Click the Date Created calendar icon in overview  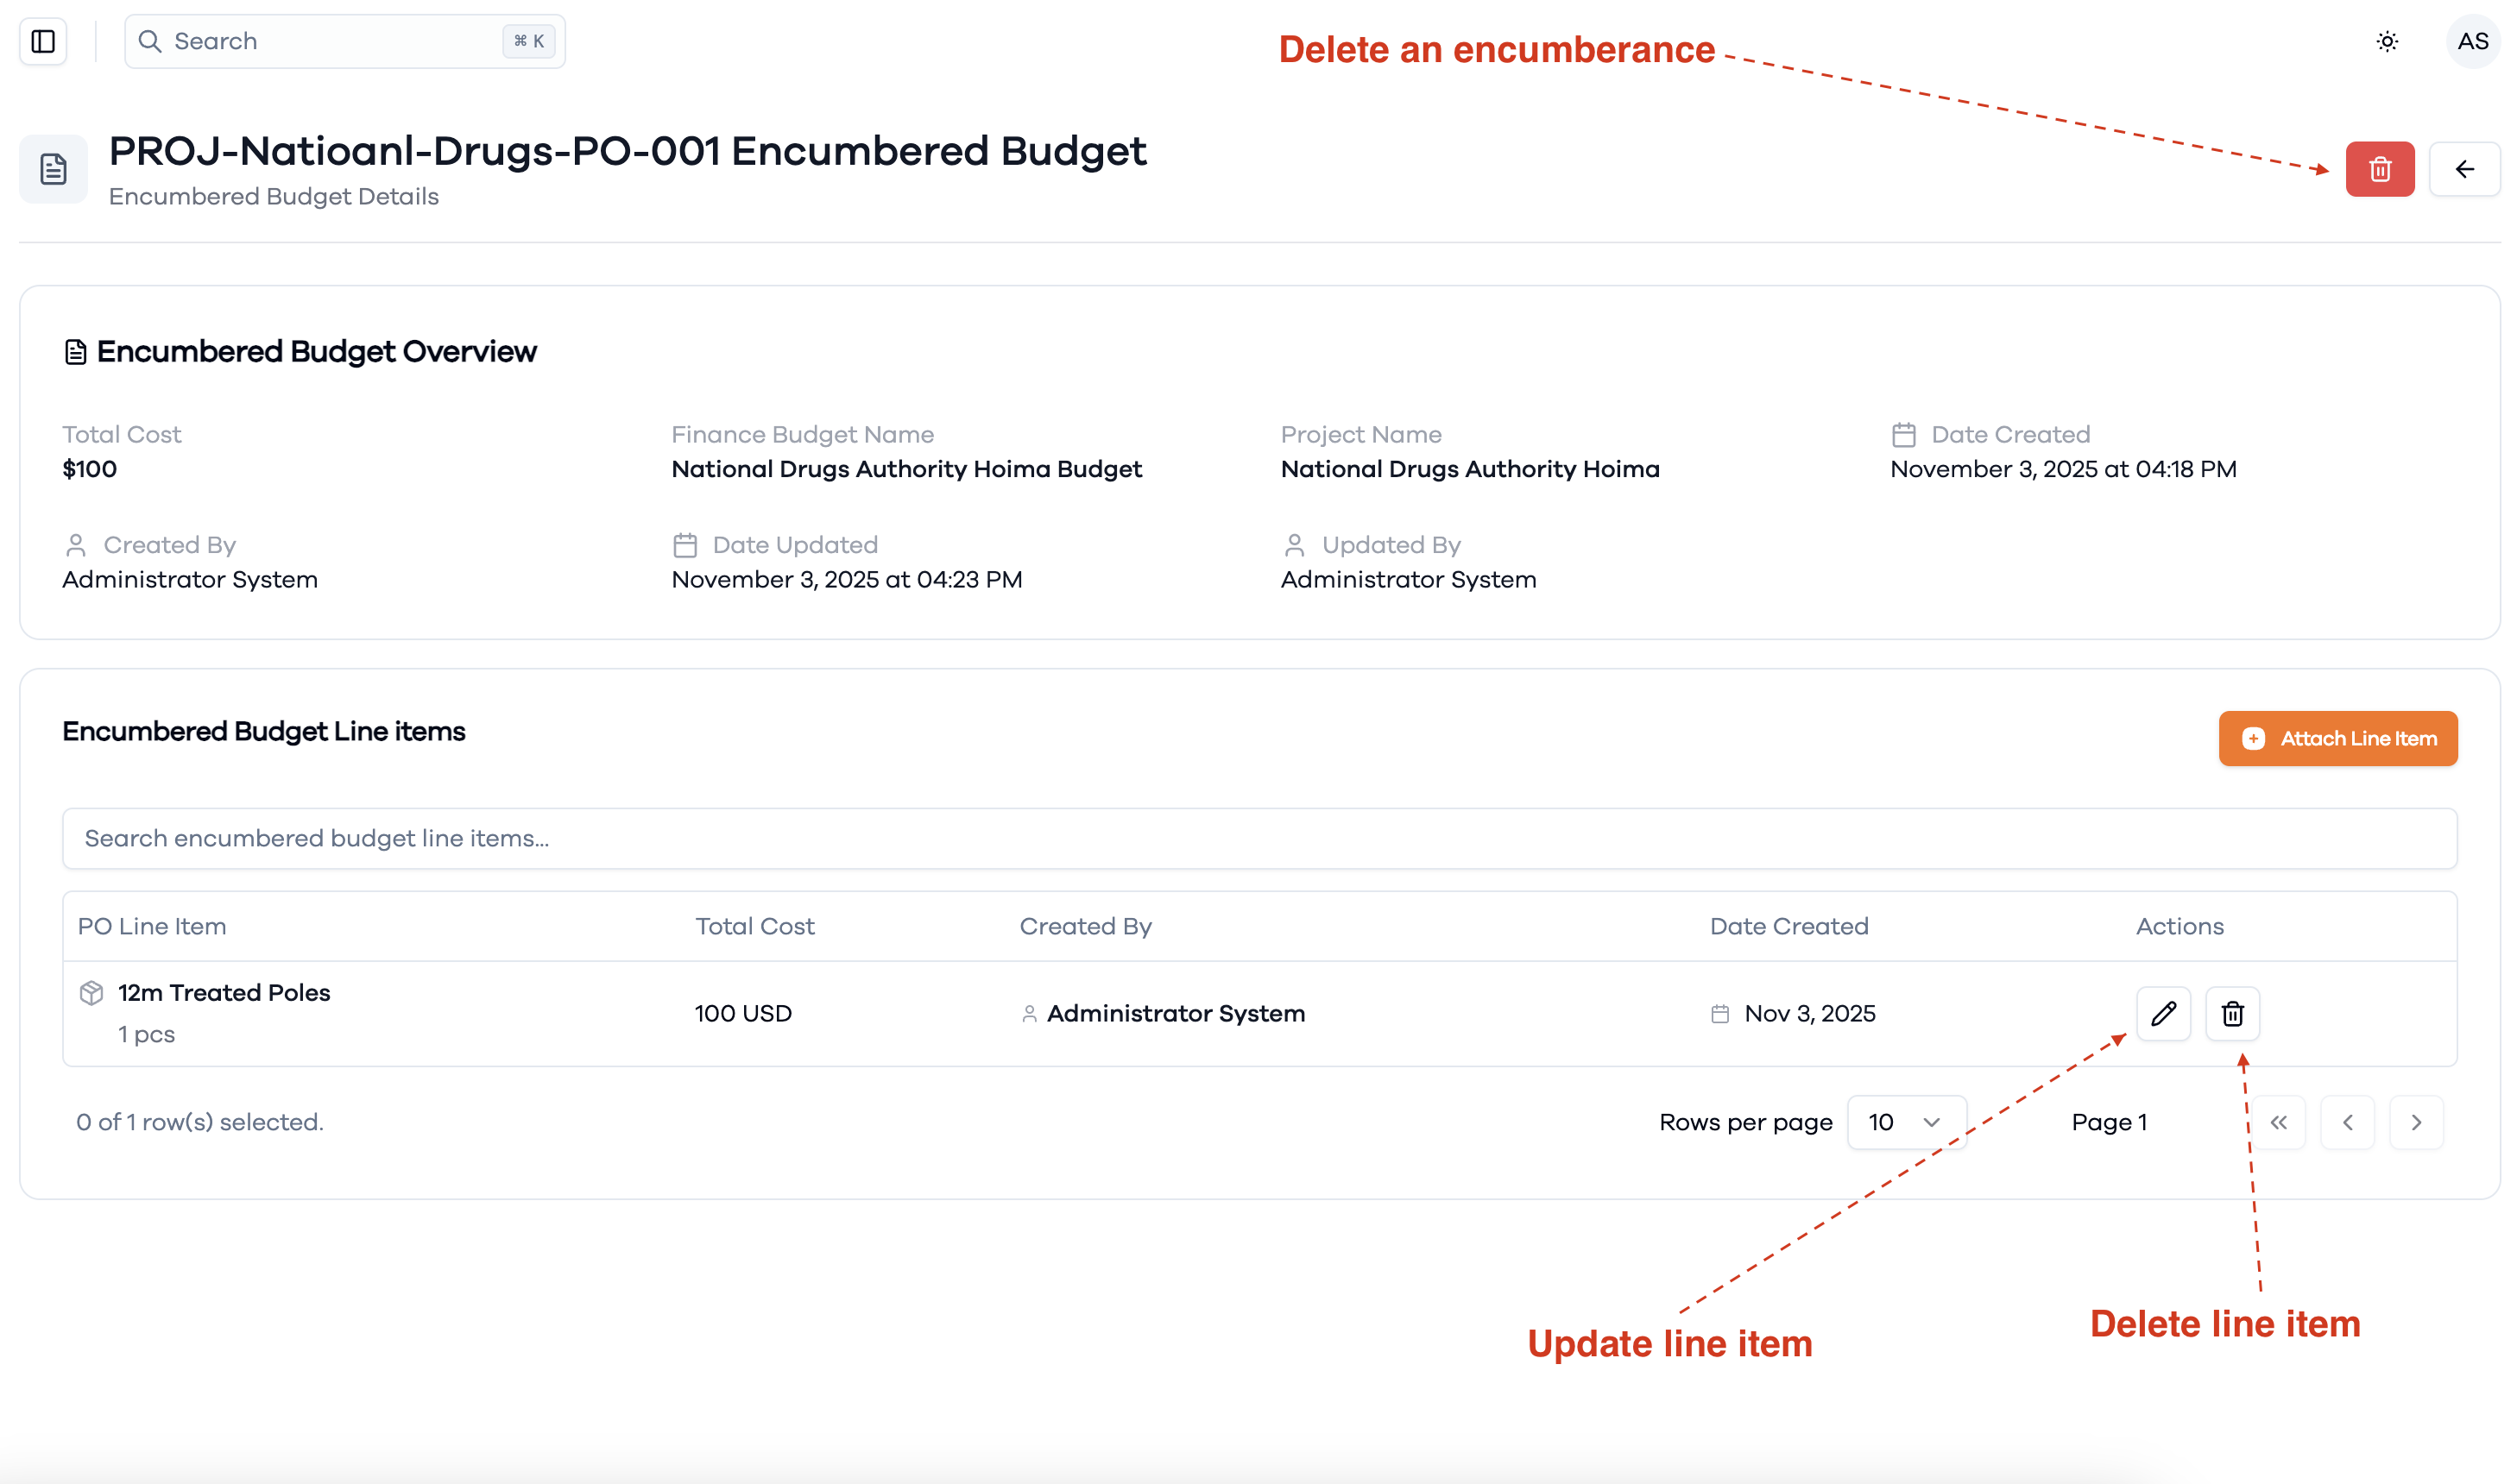[1902, 435]
